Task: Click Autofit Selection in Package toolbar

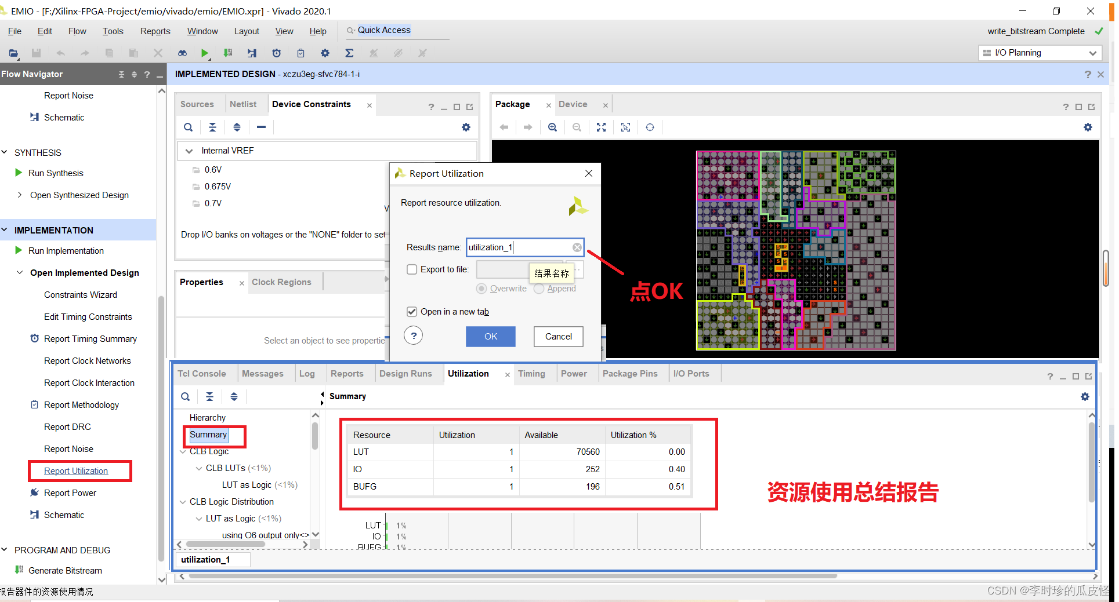Action: 625,127
